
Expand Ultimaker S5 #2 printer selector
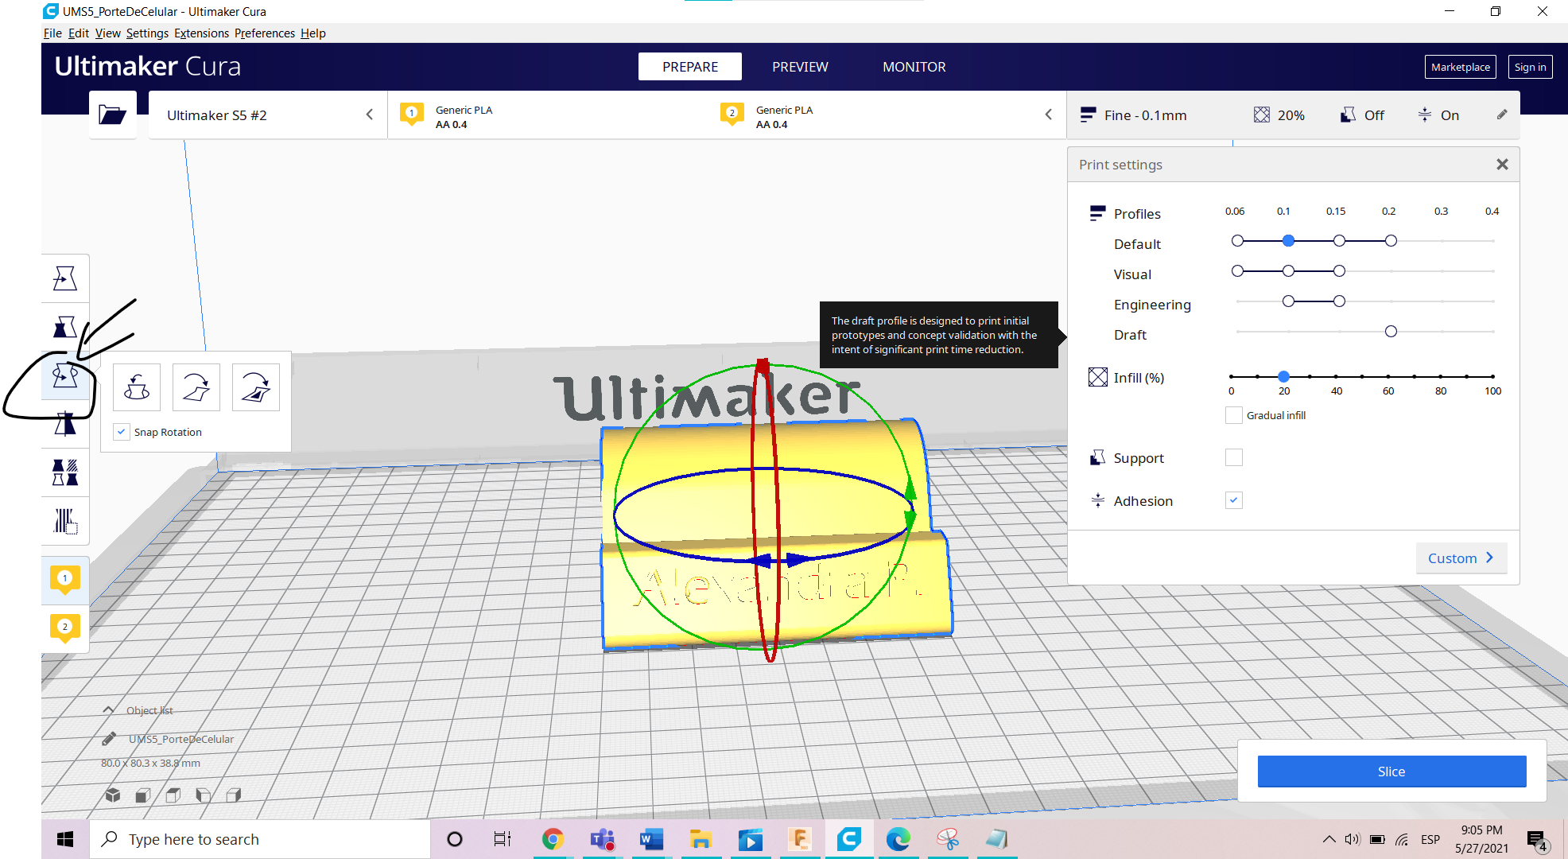[x=269, y=115]
